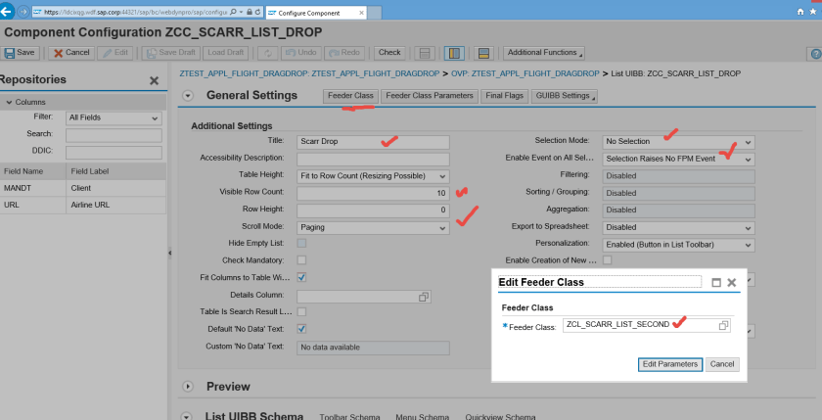Click the browser back arrow button

(7, 11)
